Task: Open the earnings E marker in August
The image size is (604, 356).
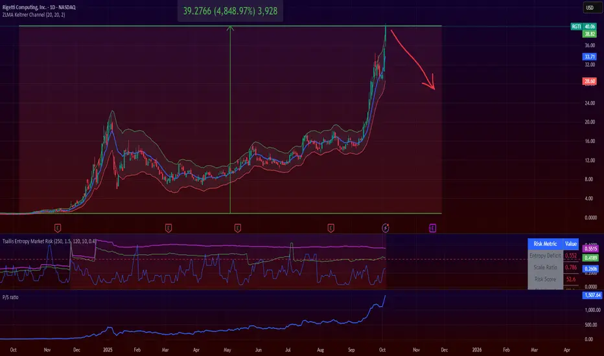Action: click(331, 228)
